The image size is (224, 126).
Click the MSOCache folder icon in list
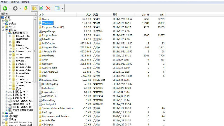[x=40, y=43]
